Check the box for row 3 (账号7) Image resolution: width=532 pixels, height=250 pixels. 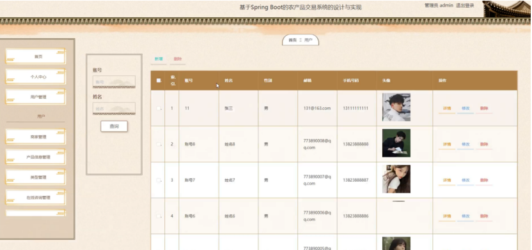159,180
